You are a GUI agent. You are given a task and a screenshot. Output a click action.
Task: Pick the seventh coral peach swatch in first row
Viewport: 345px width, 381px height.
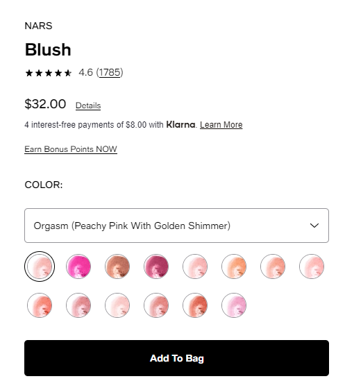273,266
